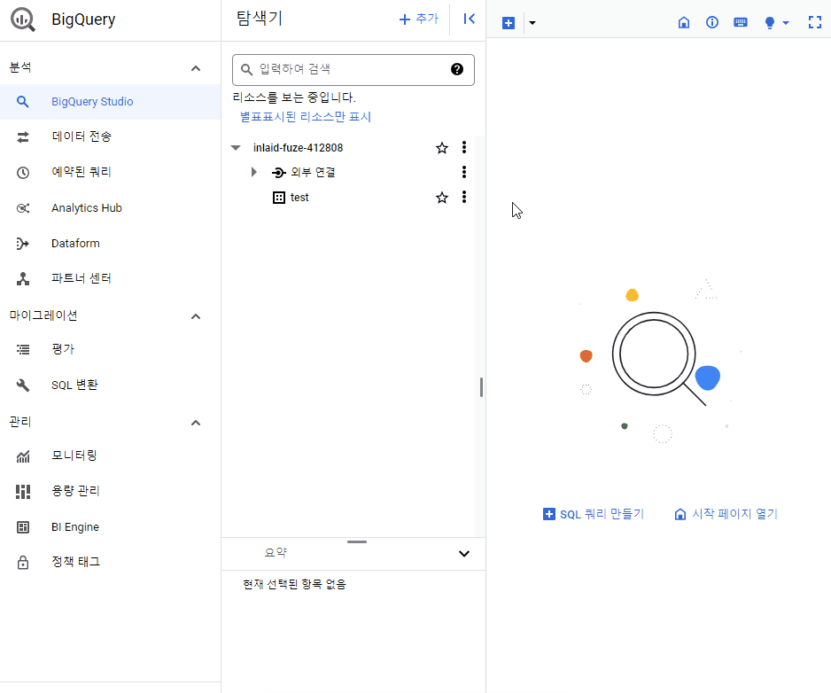The height and width of the screenshot is (693, 831).
Task: Open BigQuery Studio in sidebar
Action: coord(110,101)
